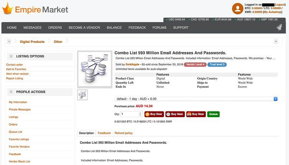Click Report Listing link
Screen dimensions: 289x165
click(15, 78)
